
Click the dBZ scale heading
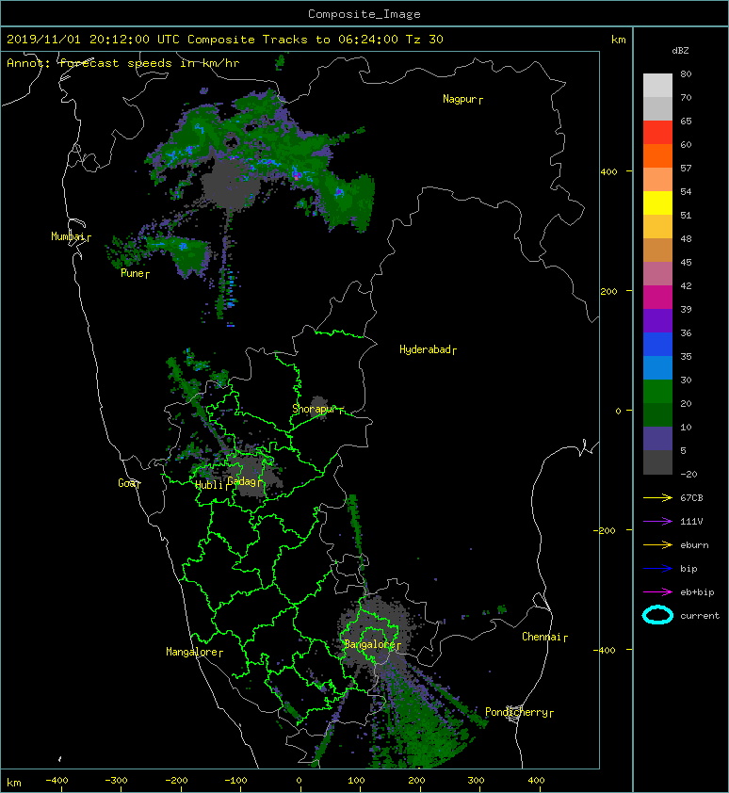coord(680,51)
